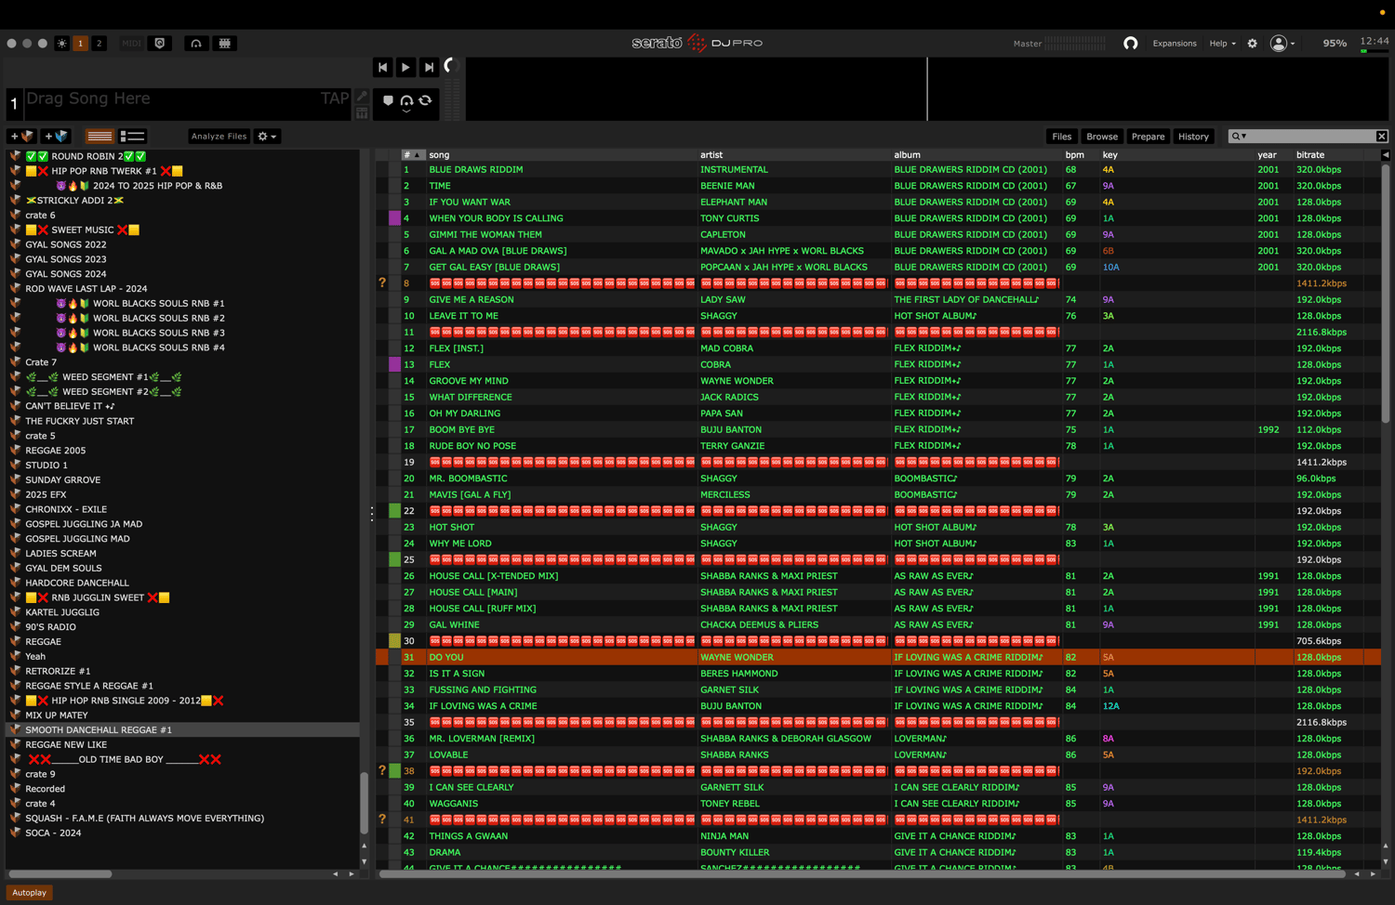
Task: Toggle the Autoplay button
Action: coord(29,893)
